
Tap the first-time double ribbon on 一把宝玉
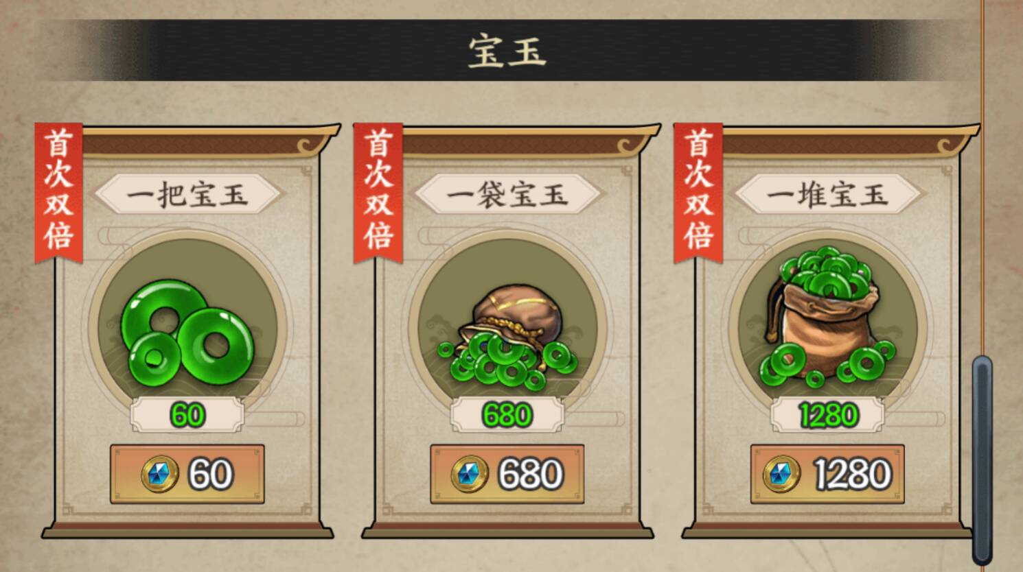pos(58,193)
